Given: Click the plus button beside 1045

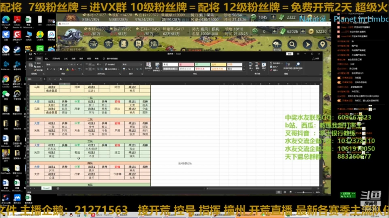Looking at the screenshot, I should click(273, 17).
